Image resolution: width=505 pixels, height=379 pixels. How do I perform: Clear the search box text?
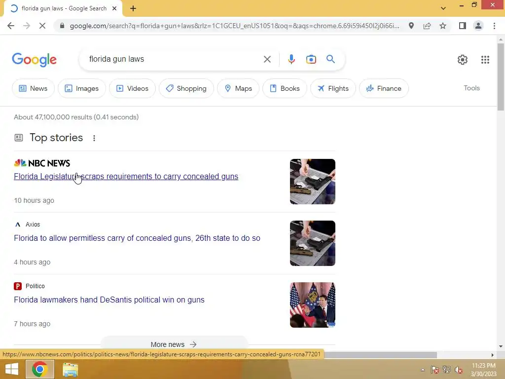[x=267, y=59]
